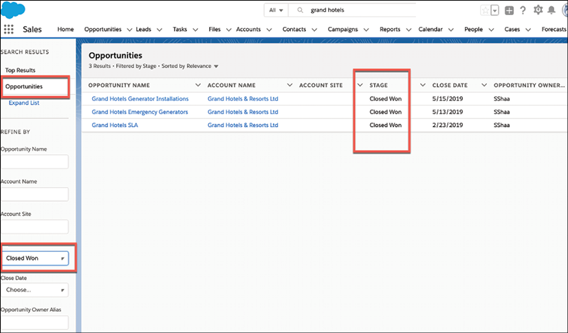Open the Account Site column menu chevron
The height and width of the screenshot is (333, 568).
click(360, 85)
